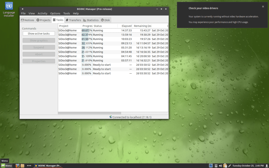
Task: Click the user account tray icon
Action: coord(267,166)
